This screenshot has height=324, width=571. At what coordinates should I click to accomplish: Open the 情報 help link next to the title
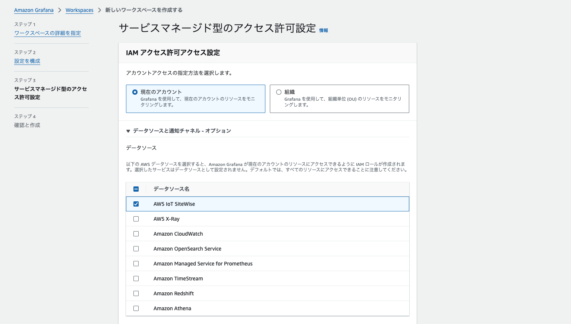click(x=324, y=31)
